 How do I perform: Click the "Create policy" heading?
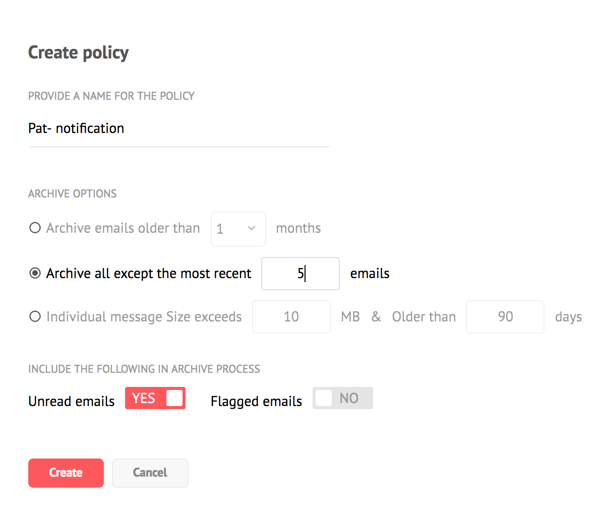pos(79,52)
